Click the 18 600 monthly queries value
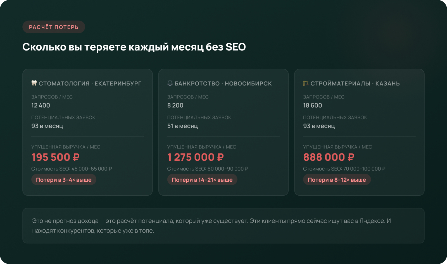This screenshot has height=264, width=447. coord(312,105)
